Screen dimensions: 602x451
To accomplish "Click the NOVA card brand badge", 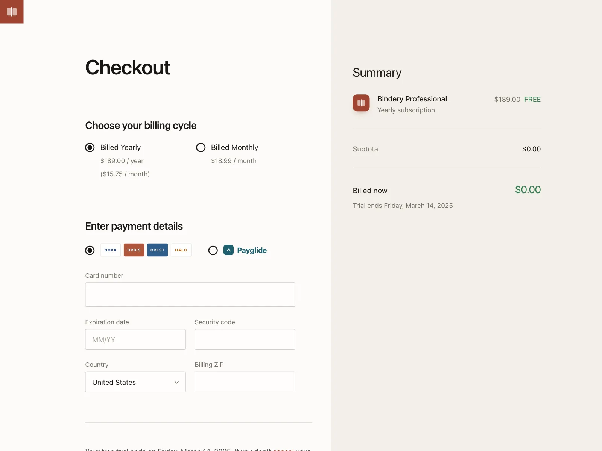I will (x=110, y=250).
